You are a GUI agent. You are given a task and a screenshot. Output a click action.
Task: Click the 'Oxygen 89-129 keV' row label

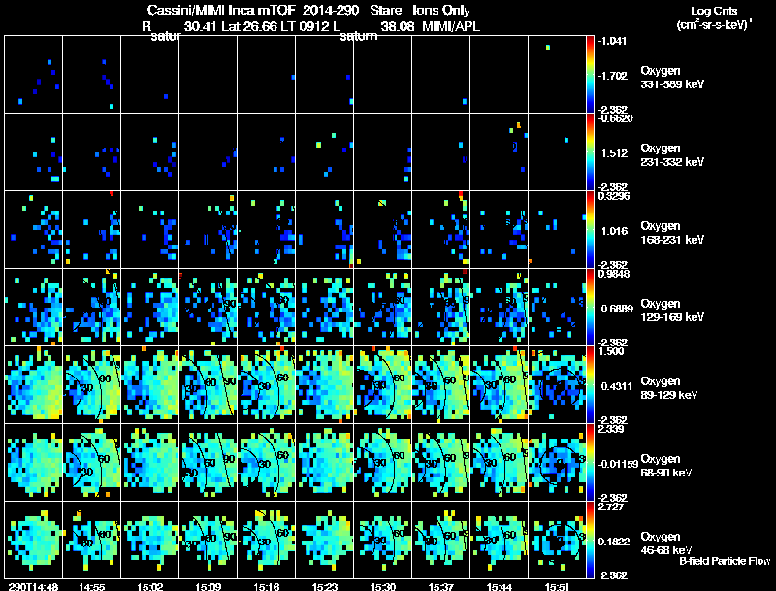[669, 388]
